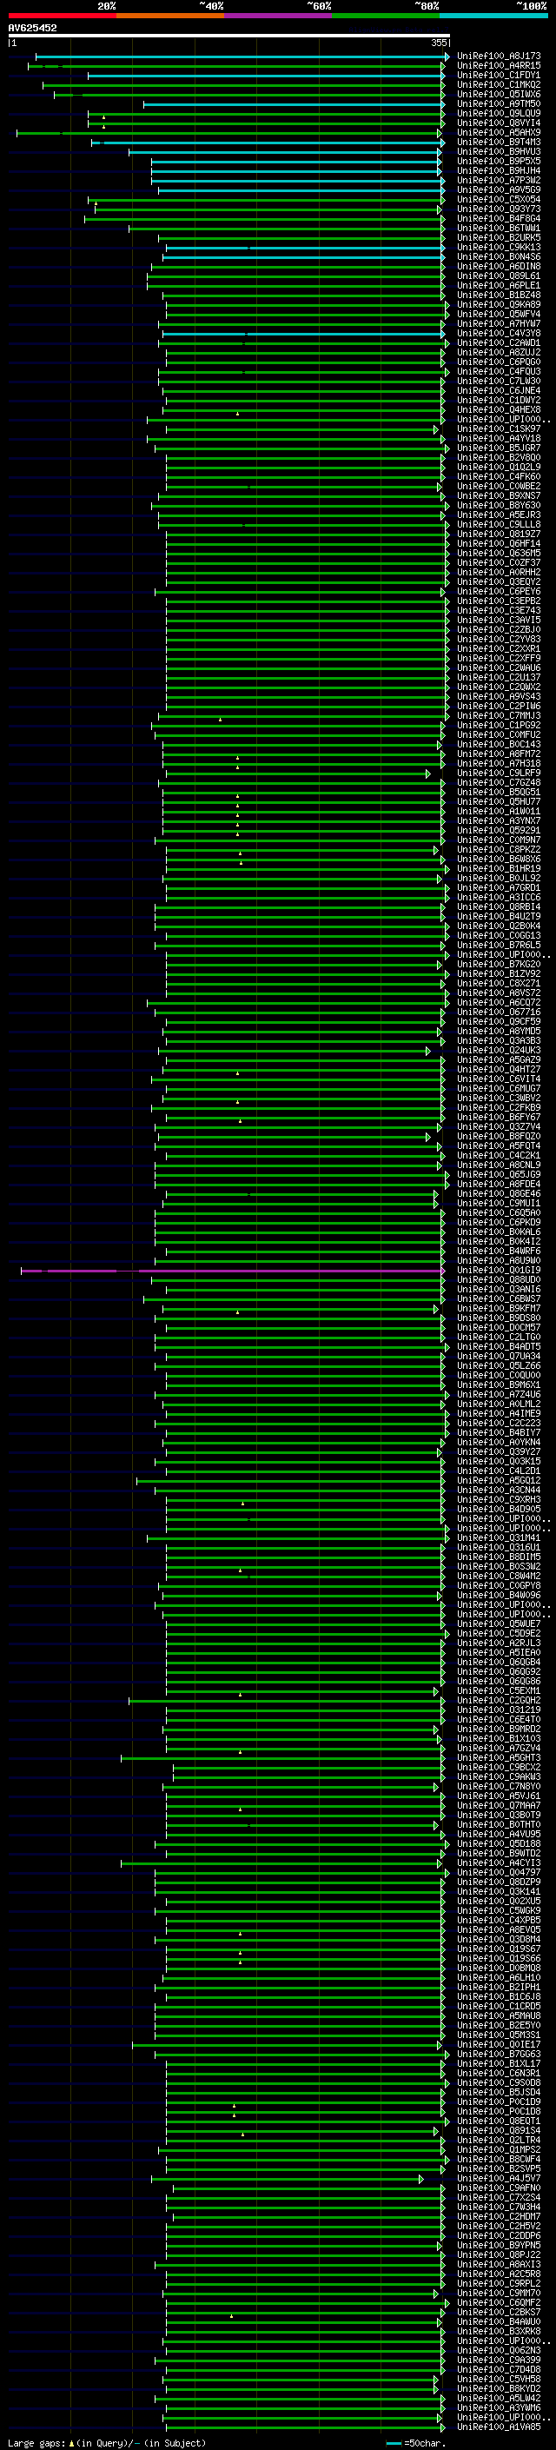This screenshot has width=556, height=2450.
Task: Click the orange ~40% identity legend segment
Action: (x=170, y=16)
